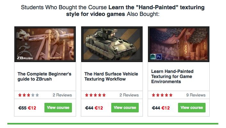Click 2 Reviews on Vehicle Texturing course
226x128 pixels.
pos(129,95)
